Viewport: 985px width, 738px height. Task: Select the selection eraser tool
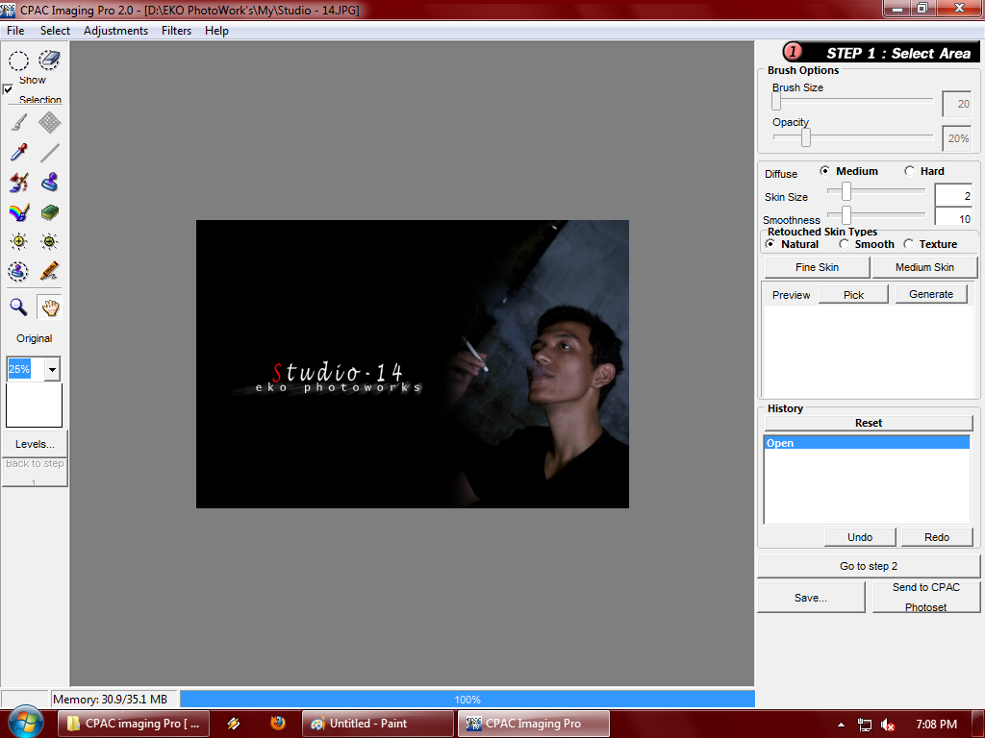50,61
